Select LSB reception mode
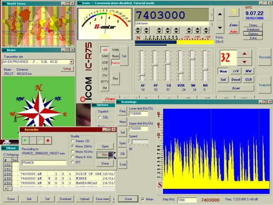The image size is (273, 205). pyautogui.click(x=105, y=69)
